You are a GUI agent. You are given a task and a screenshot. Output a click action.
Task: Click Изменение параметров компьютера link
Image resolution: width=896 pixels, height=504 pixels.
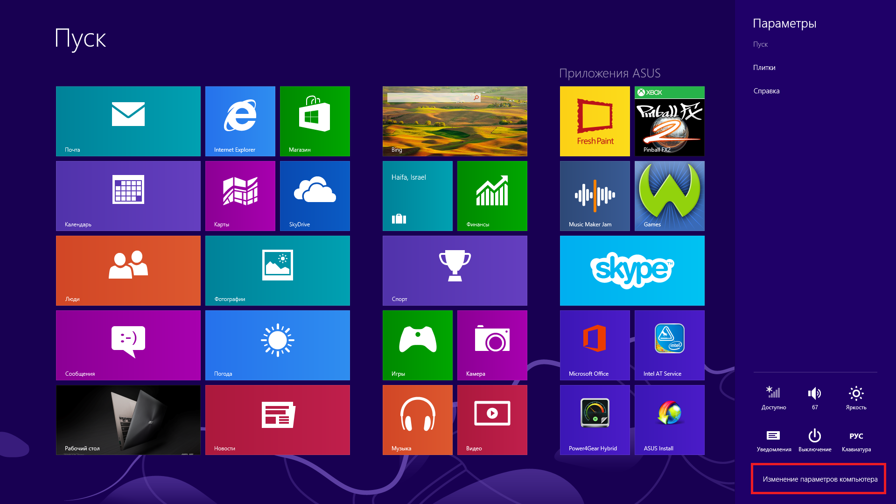point(820,479)
